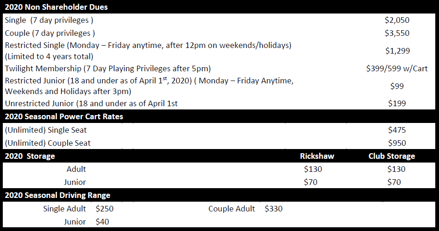This screenshot has height=231, width=439.
Task: Click the Rickshaw column heading
Action: click(x=317, y=156)
